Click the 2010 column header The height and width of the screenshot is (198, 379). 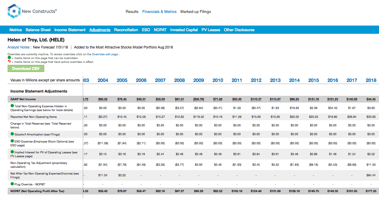[x=218, y=80]
